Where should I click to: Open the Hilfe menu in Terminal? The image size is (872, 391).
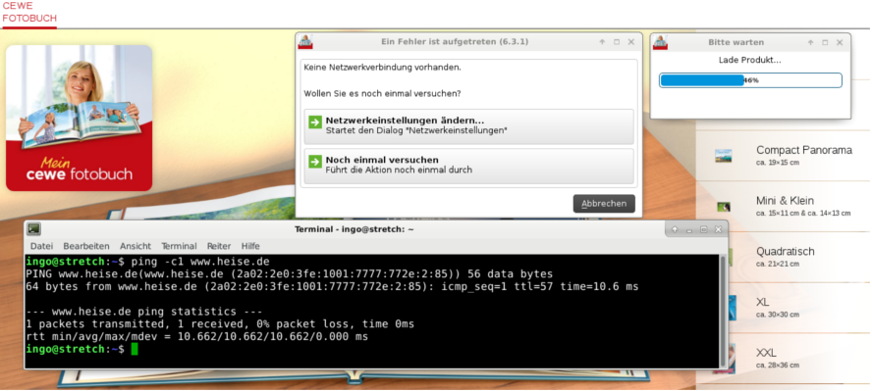[x=250, y=246]
